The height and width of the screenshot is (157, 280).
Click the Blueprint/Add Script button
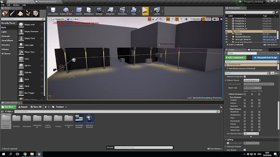(x=266, y=58)
